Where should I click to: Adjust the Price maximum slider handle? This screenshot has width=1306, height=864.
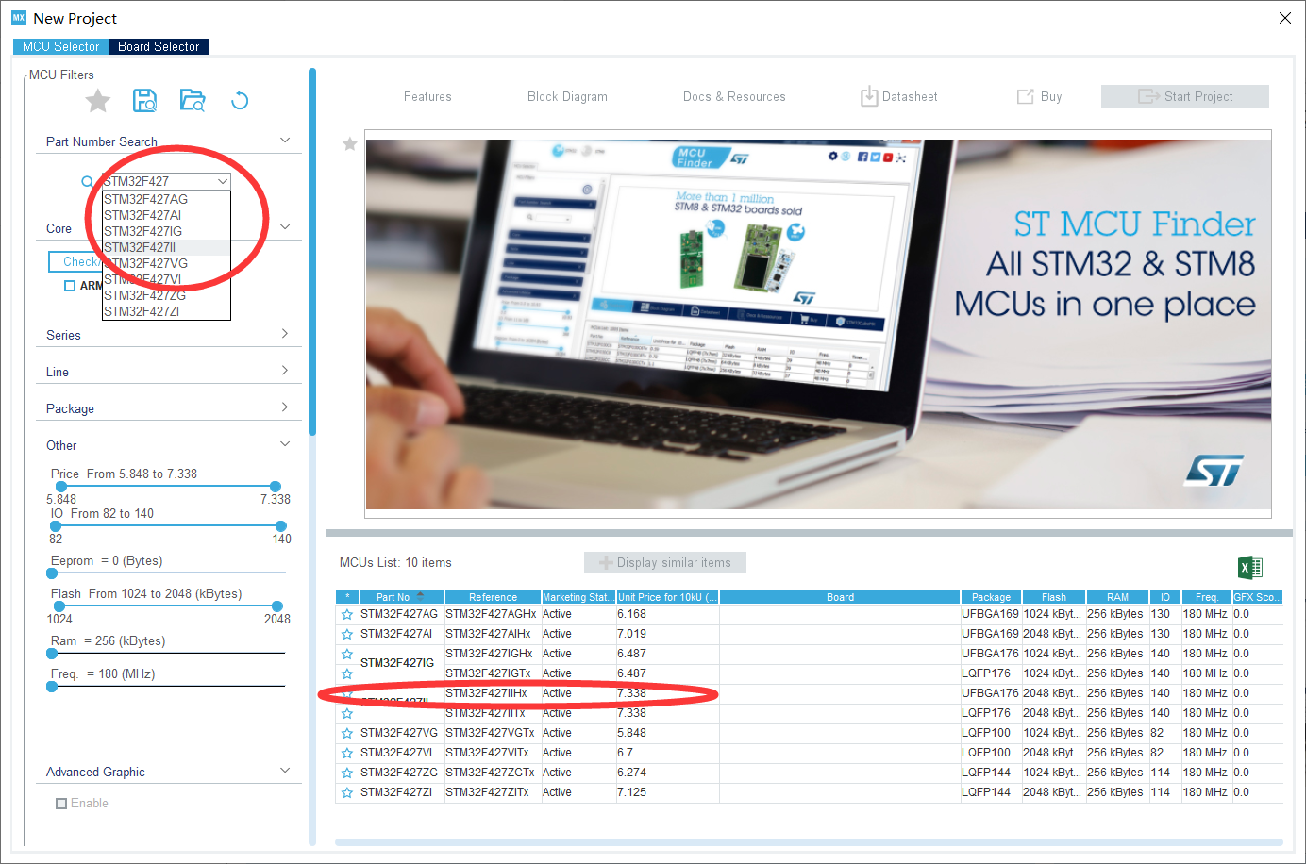276,487
